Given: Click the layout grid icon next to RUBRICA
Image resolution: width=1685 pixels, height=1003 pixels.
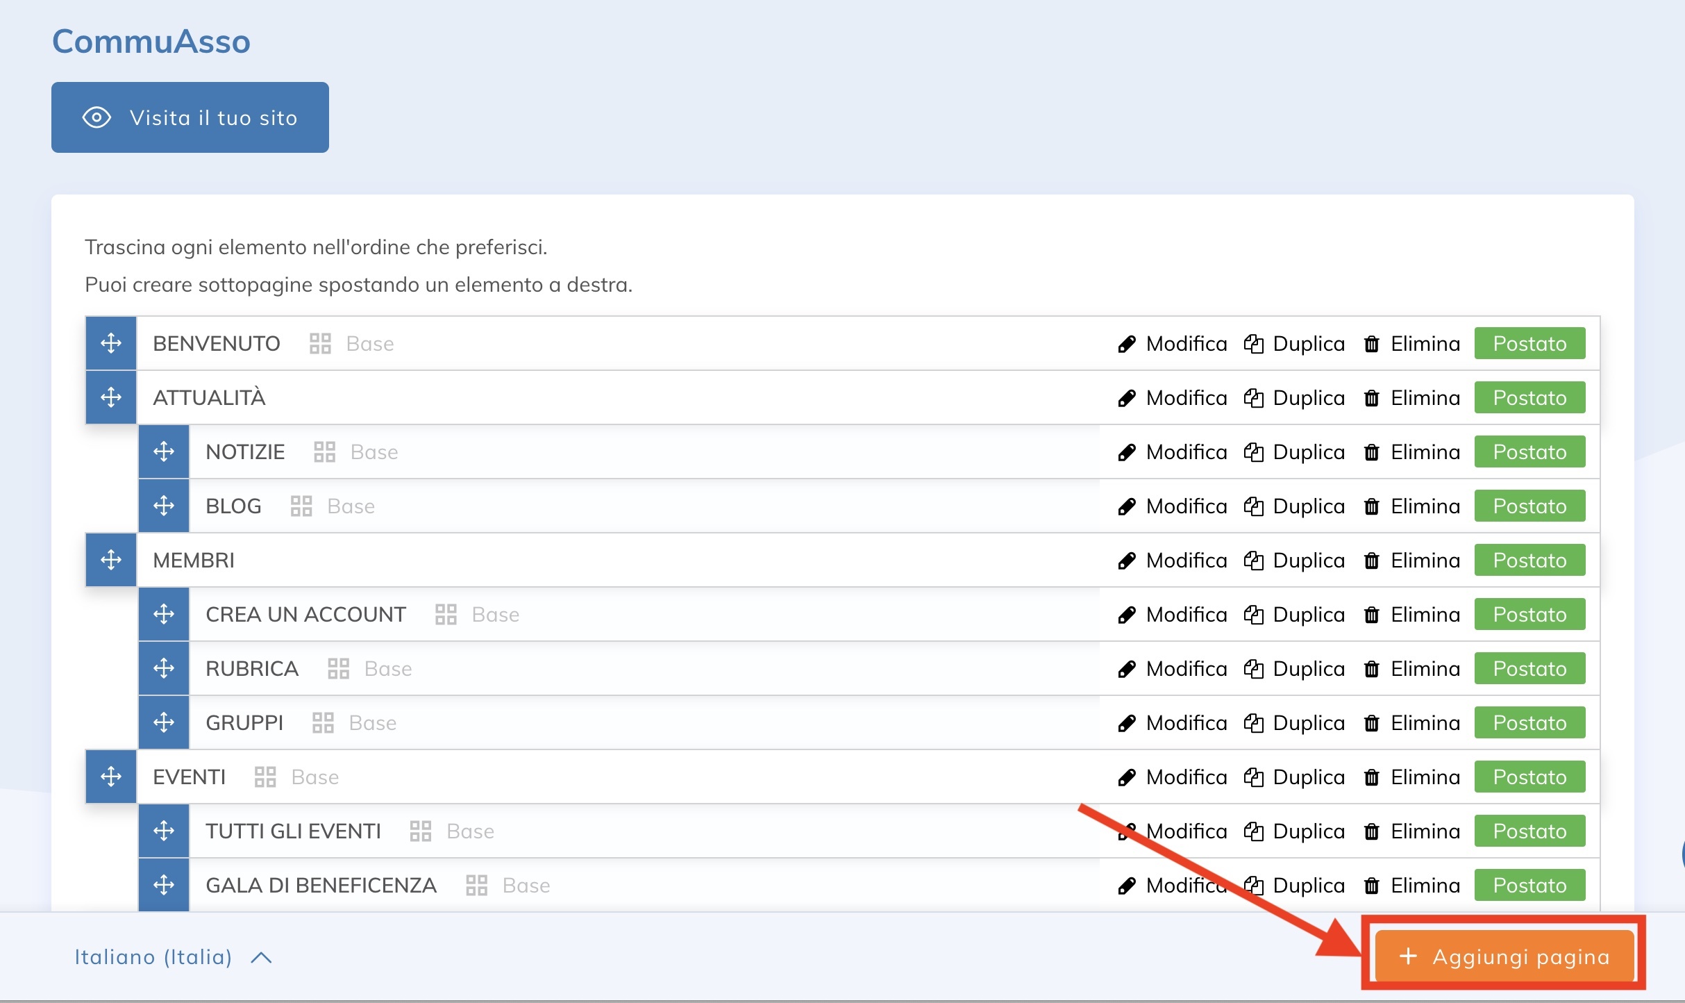Looking at the screenshot, I should pyautogui.click(x=338, y=669).
